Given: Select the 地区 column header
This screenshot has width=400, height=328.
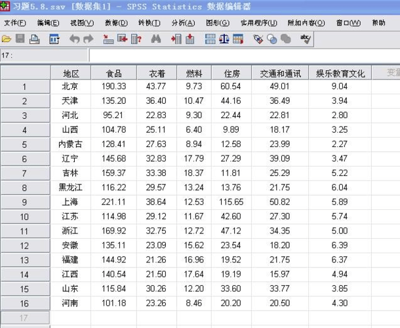Looking at the screenshot, I should pos(71,73).
